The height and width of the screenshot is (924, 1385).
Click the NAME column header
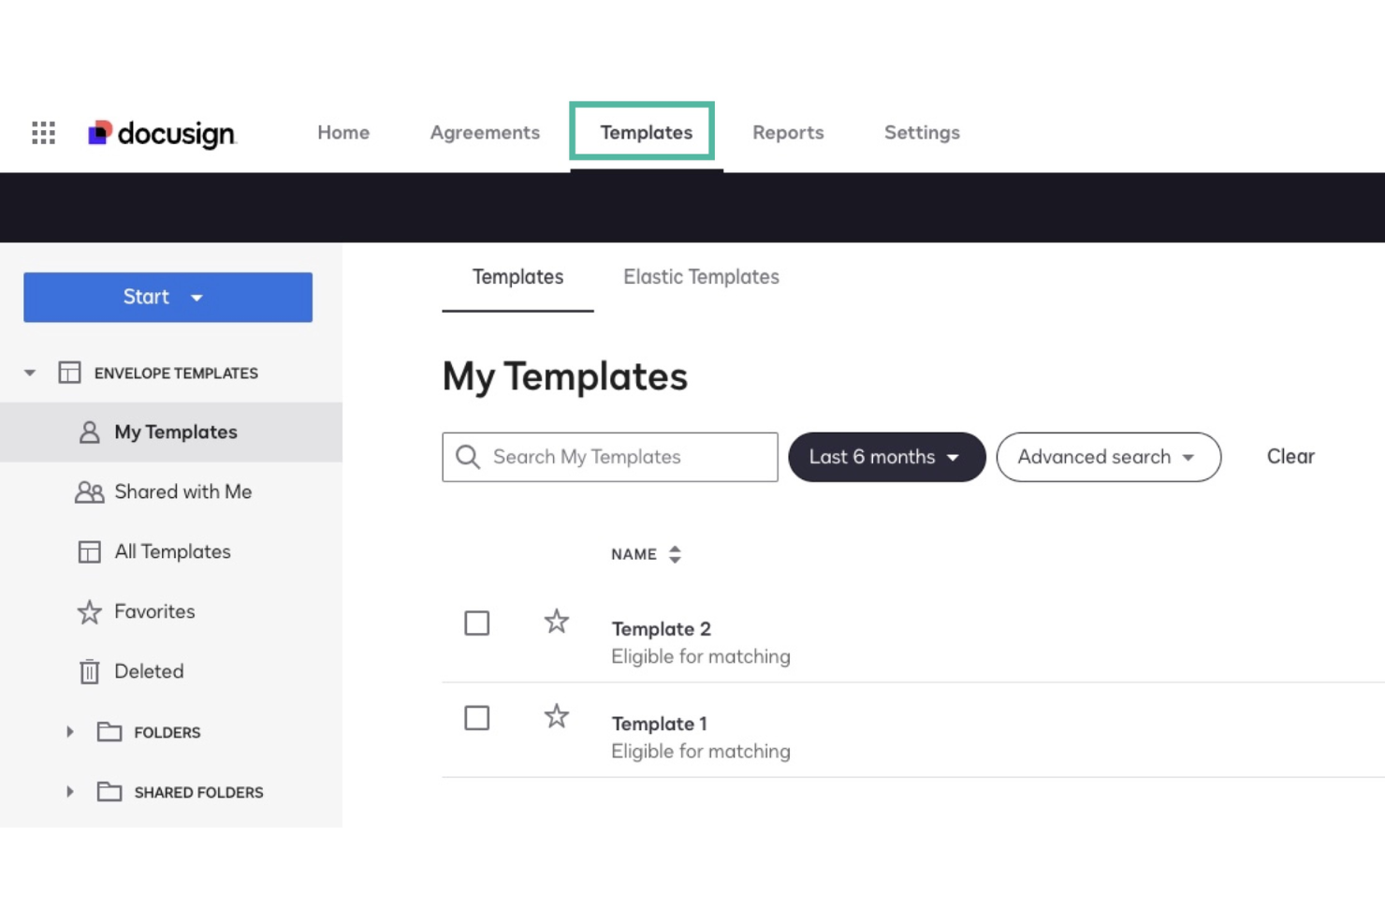click(x=634, y=554)
